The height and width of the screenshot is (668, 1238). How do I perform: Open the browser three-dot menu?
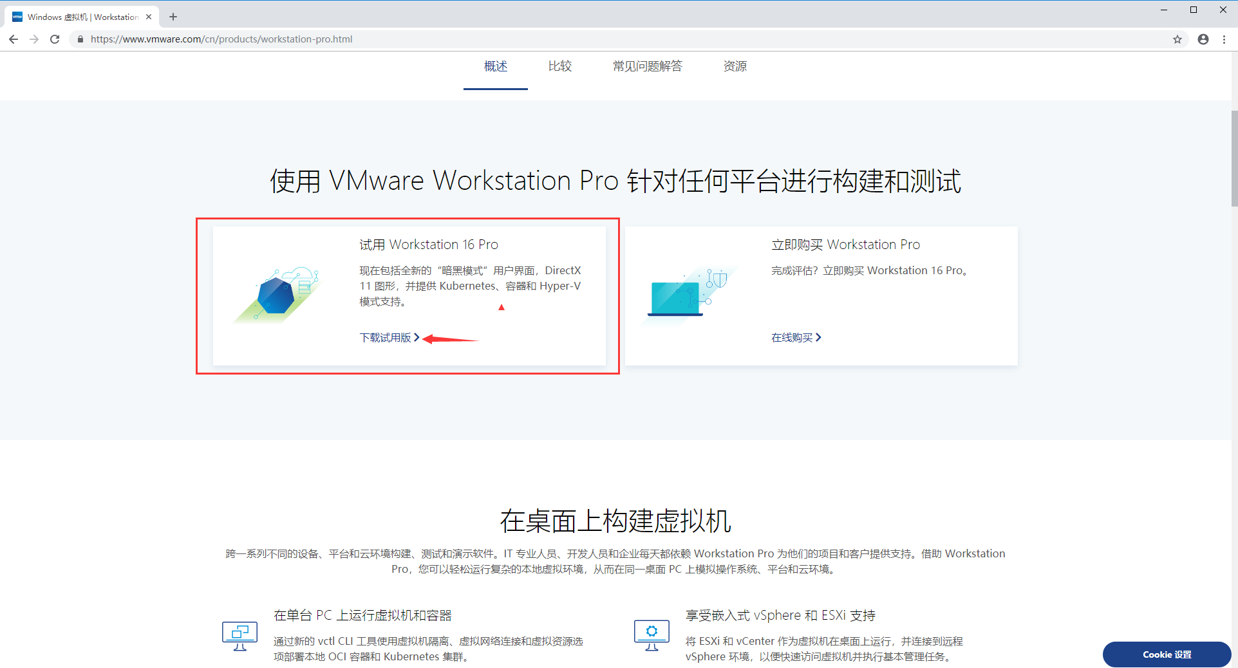tap(1224, 39)
